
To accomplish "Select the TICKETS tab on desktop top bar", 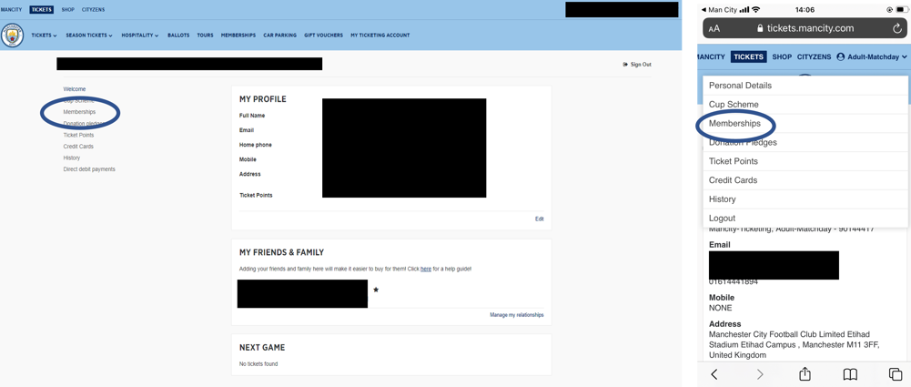I will [x=41, y=10].
